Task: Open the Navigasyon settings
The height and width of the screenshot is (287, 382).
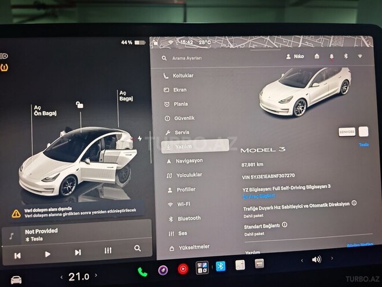Action: (x=185, y=161)
